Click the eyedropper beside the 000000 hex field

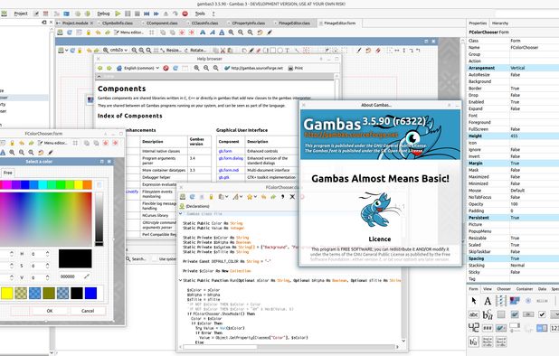pyautogui.click(x=87, y=276)
